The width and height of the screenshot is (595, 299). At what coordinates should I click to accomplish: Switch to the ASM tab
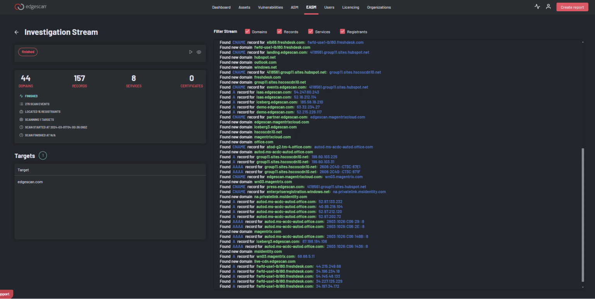tap(294, 7)
